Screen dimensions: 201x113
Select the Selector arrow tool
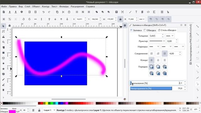tap(3, 26)
